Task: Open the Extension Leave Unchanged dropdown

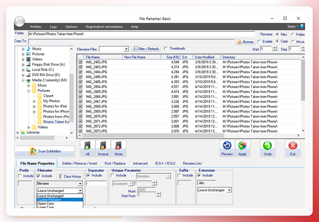Action: pos(229,190)
